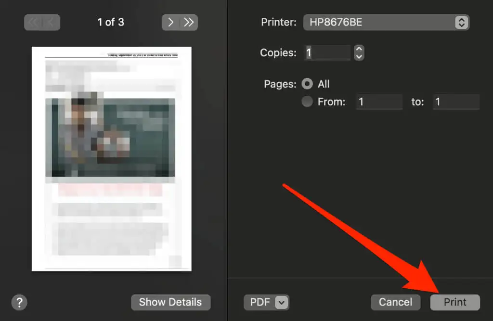Expand the PDF options arrow

click(281, 302)
